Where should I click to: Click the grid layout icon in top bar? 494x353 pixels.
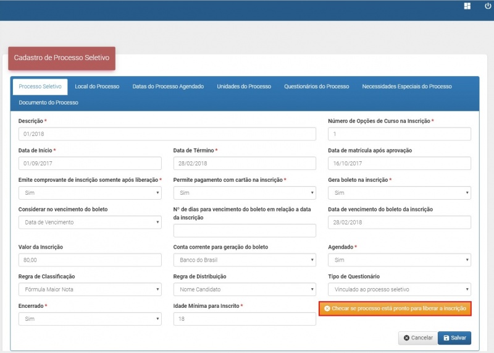pos(467,6)
